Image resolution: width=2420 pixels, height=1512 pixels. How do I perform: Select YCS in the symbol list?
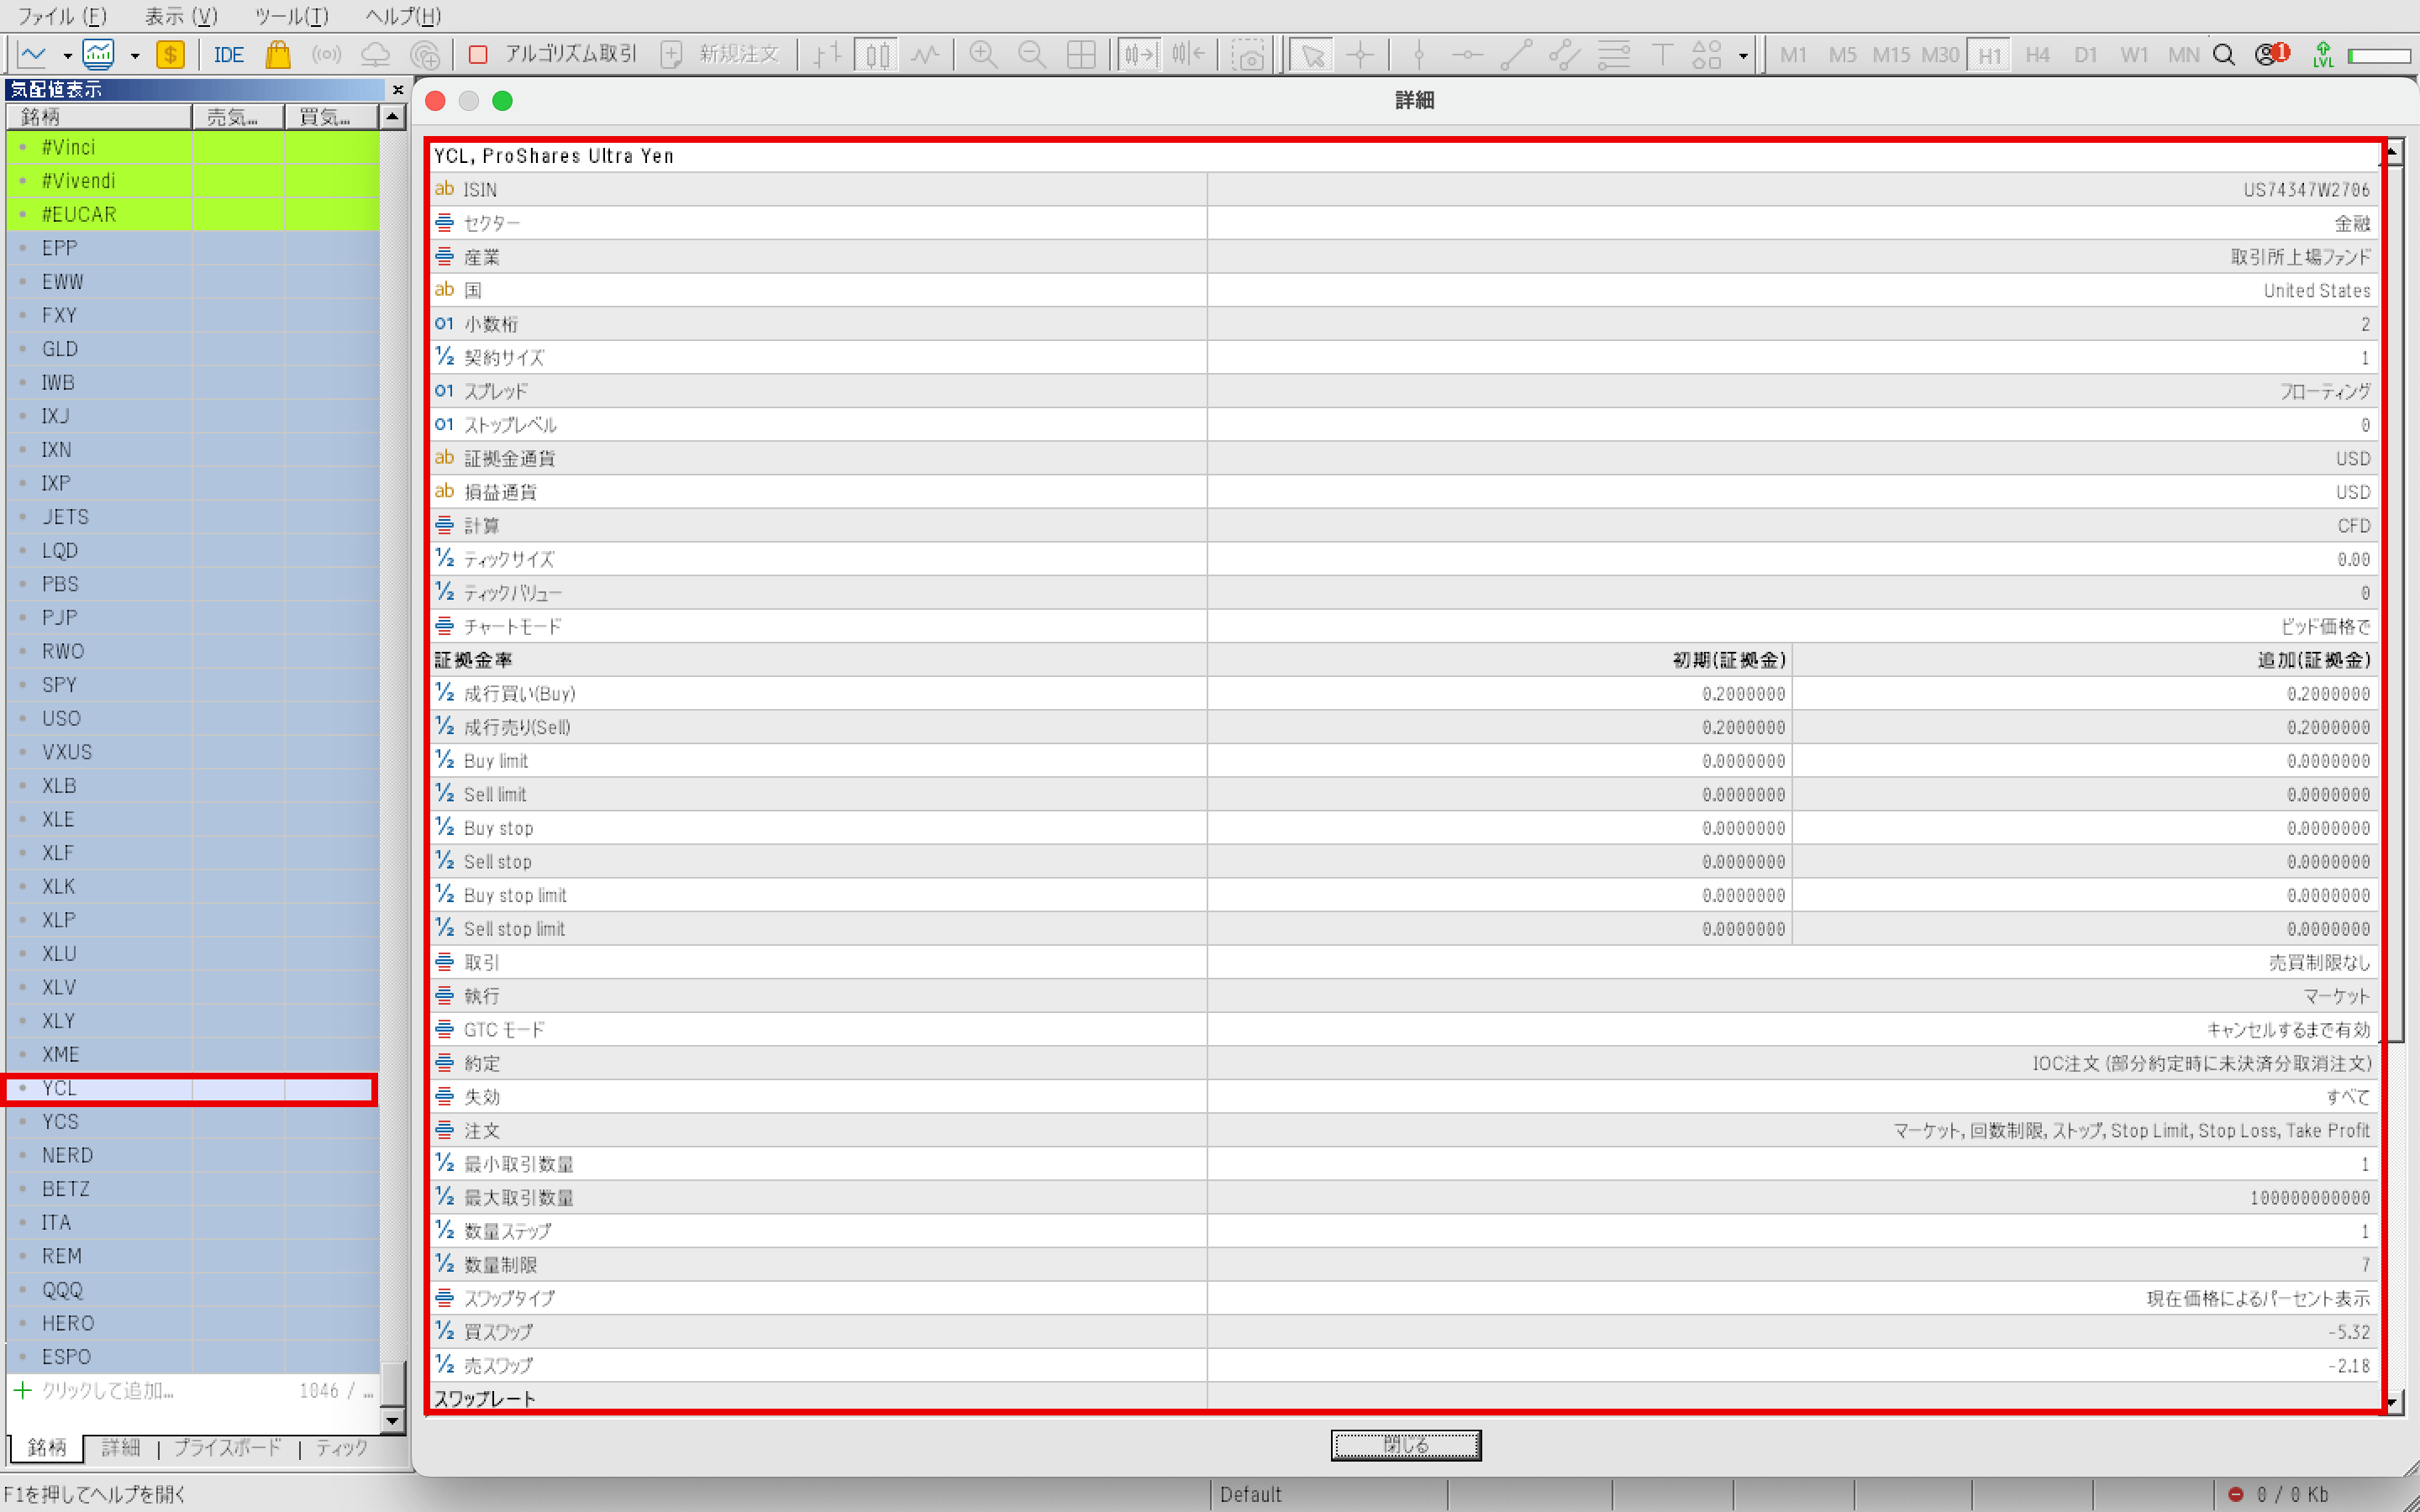click(60, 1121)
